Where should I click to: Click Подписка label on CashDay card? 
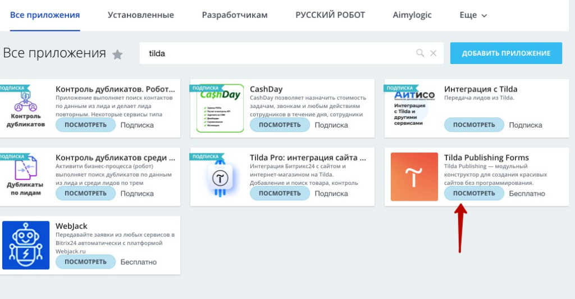click(x=331, y=125)
